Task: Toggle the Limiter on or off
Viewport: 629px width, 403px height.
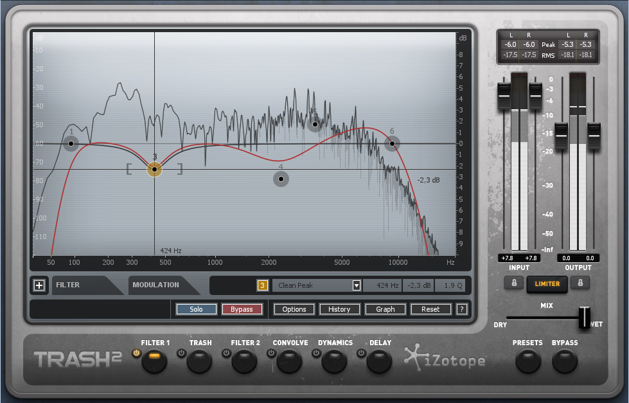Action: (x=547, y=283)
